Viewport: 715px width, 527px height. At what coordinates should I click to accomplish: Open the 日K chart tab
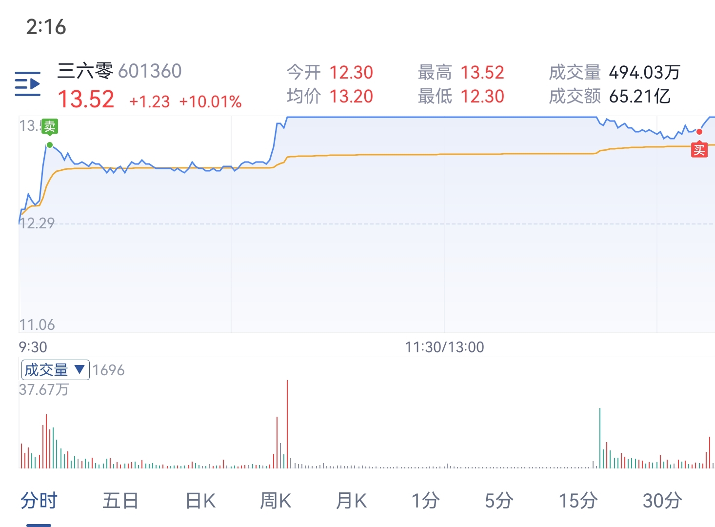coord(200,501)
